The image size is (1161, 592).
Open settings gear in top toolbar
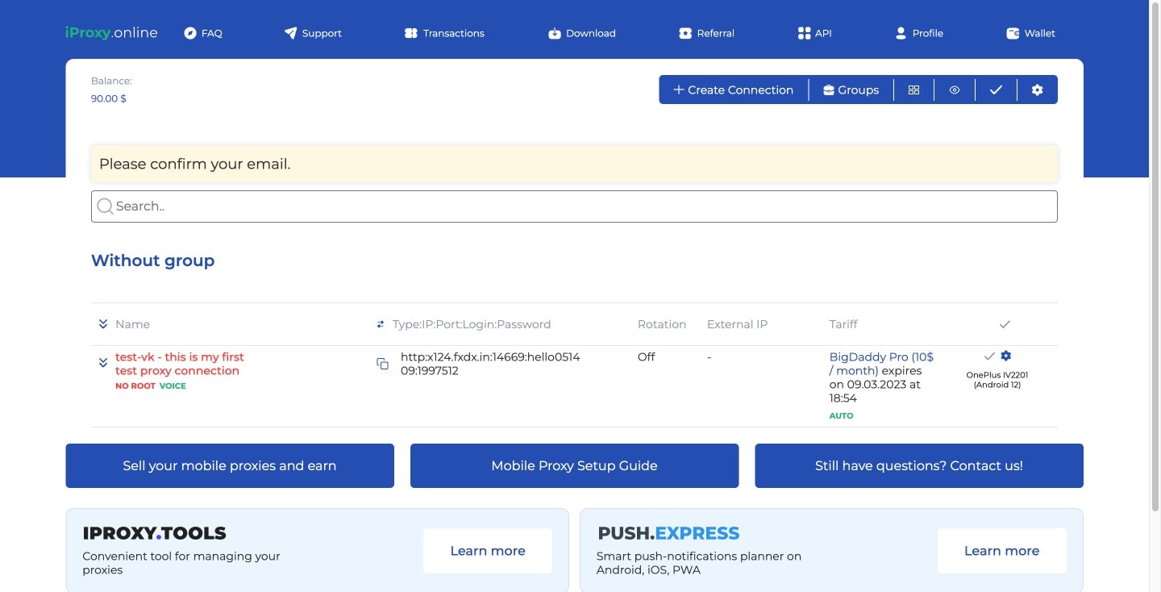pos(1037,90)
